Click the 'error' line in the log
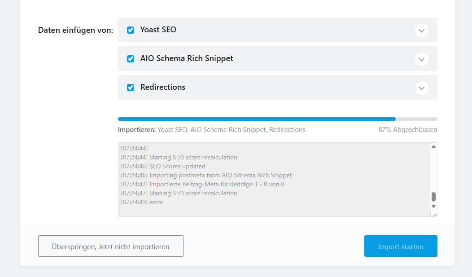472x277 pixels. (156, 202)
